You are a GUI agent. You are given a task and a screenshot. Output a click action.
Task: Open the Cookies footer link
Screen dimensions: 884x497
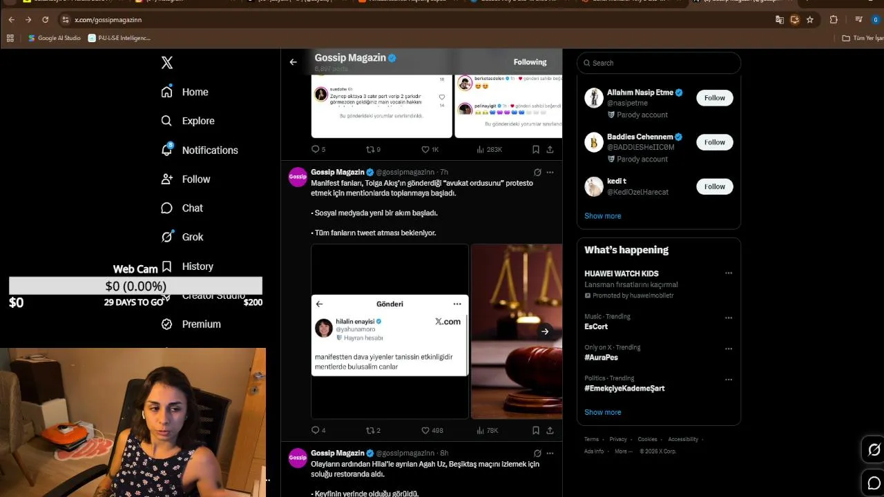click(x=647, y=439)
